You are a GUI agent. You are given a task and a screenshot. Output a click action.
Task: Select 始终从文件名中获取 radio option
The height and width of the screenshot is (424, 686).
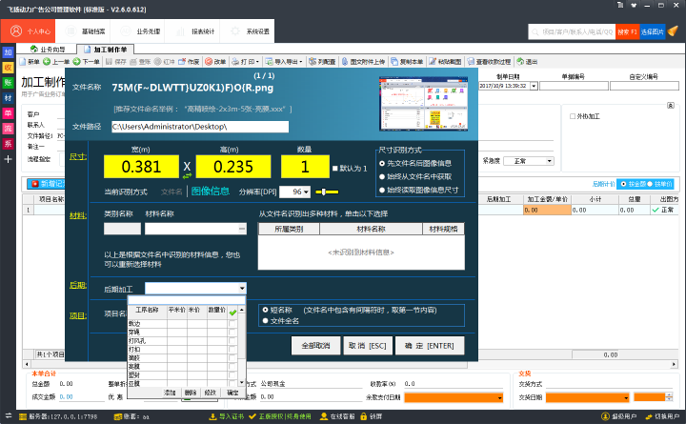coord(383,175)
